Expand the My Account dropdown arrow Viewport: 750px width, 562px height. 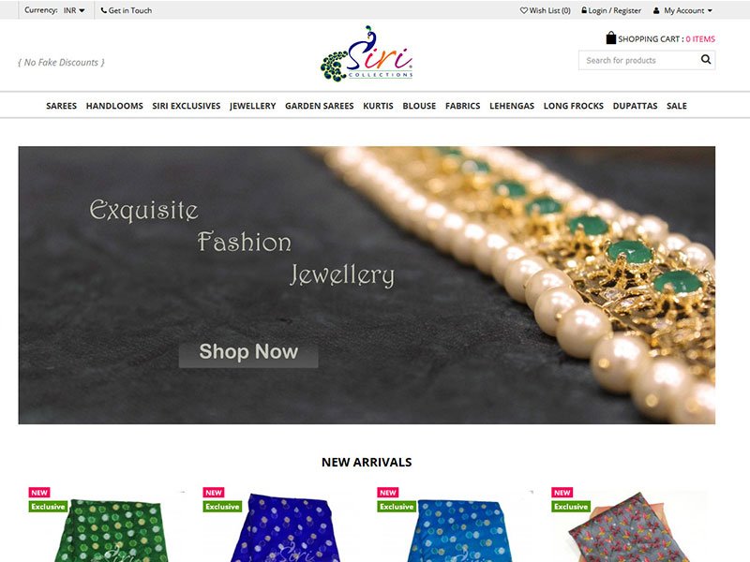710,10
